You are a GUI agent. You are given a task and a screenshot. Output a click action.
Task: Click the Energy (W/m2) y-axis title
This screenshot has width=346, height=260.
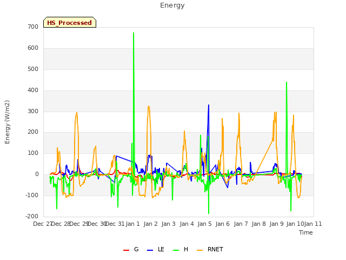click(7, 122)
